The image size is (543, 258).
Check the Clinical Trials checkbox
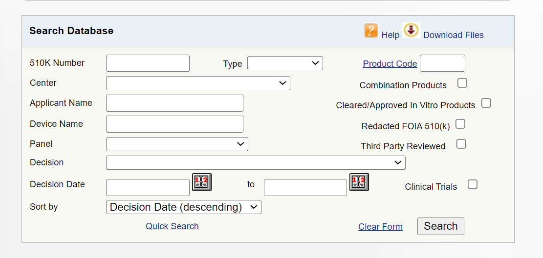[x=472, y=184]
